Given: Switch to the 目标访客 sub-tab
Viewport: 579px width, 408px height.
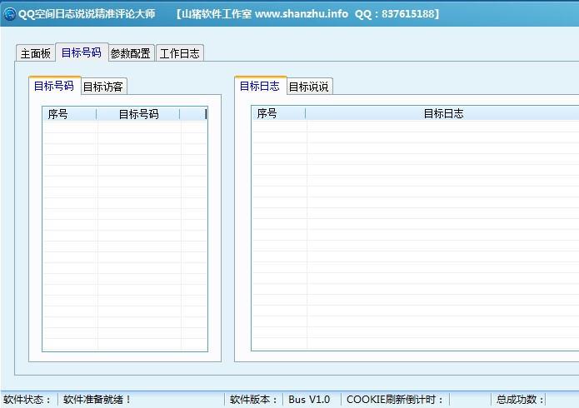Looking at the screenshot, I should (x=102, y=87).
